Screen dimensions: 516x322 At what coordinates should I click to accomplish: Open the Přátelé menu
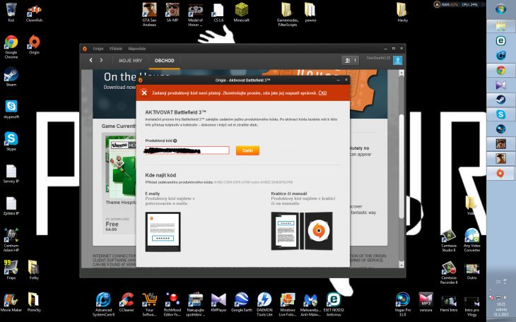tap(115, 49)
